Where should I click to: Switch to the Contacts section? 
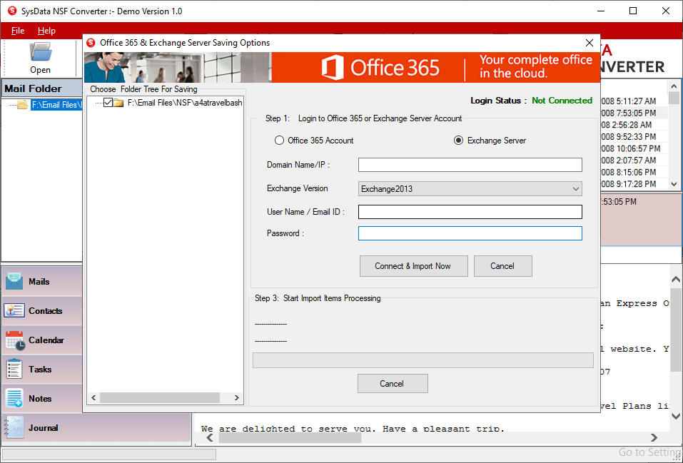42,310
